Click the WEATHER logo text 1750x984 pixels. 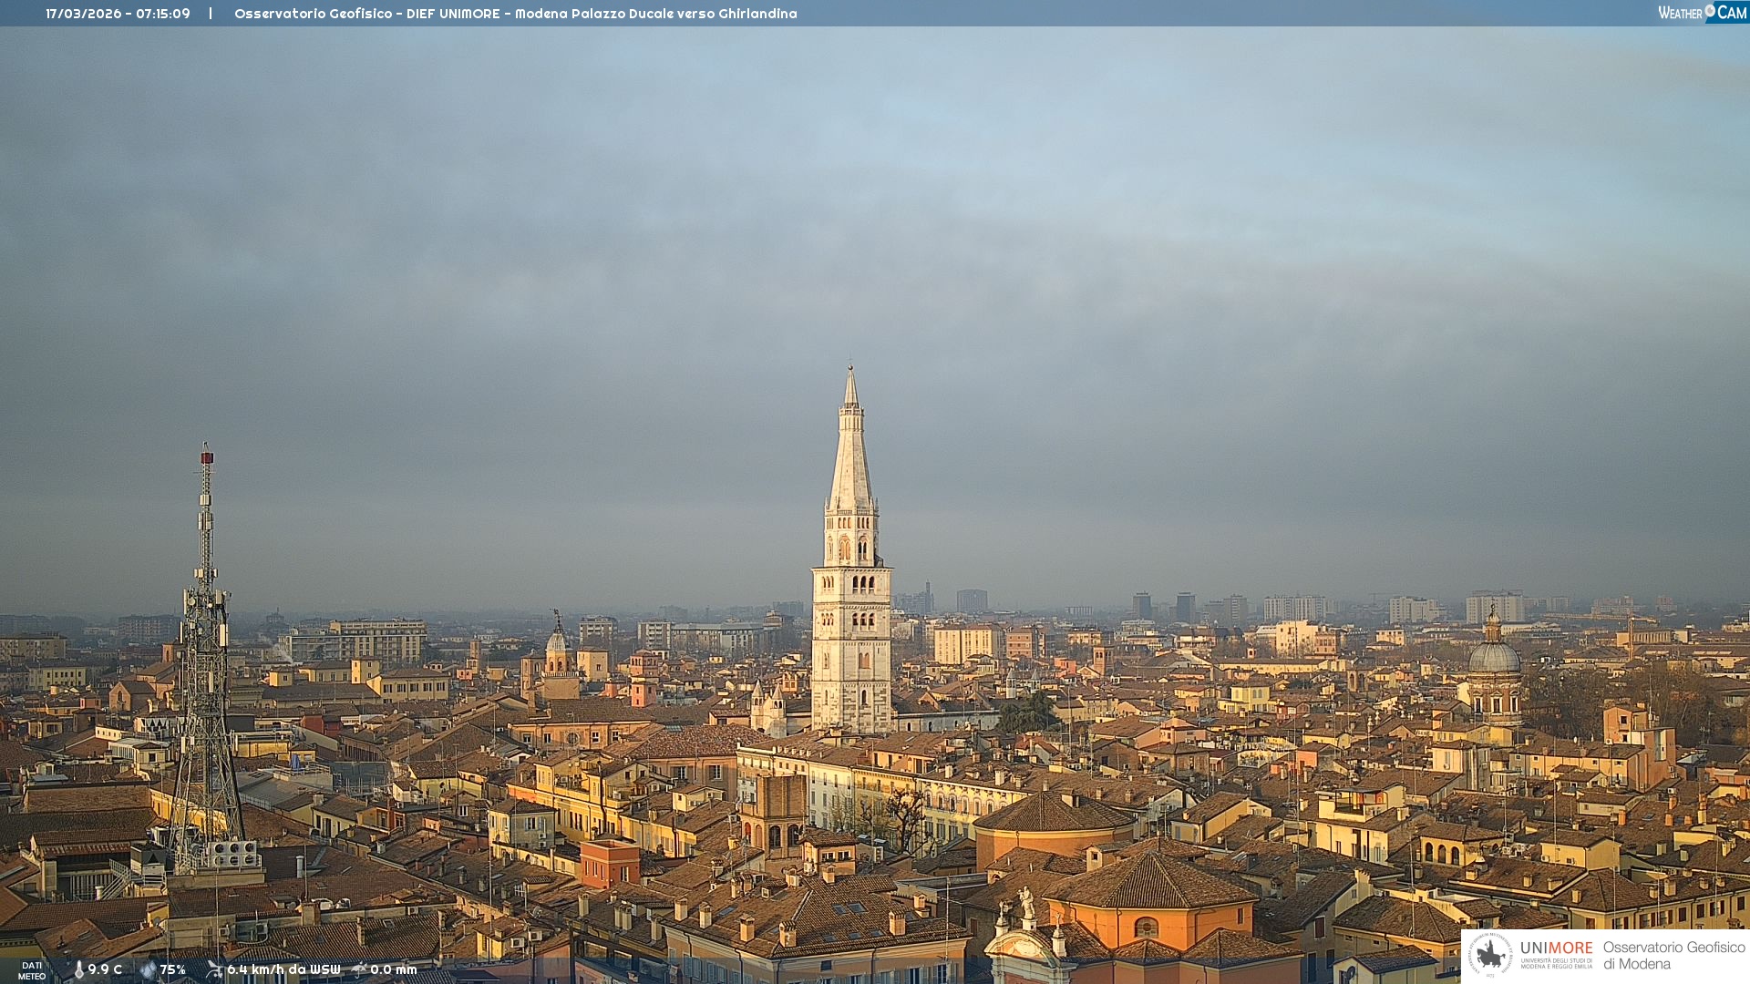pos(1680,13)
